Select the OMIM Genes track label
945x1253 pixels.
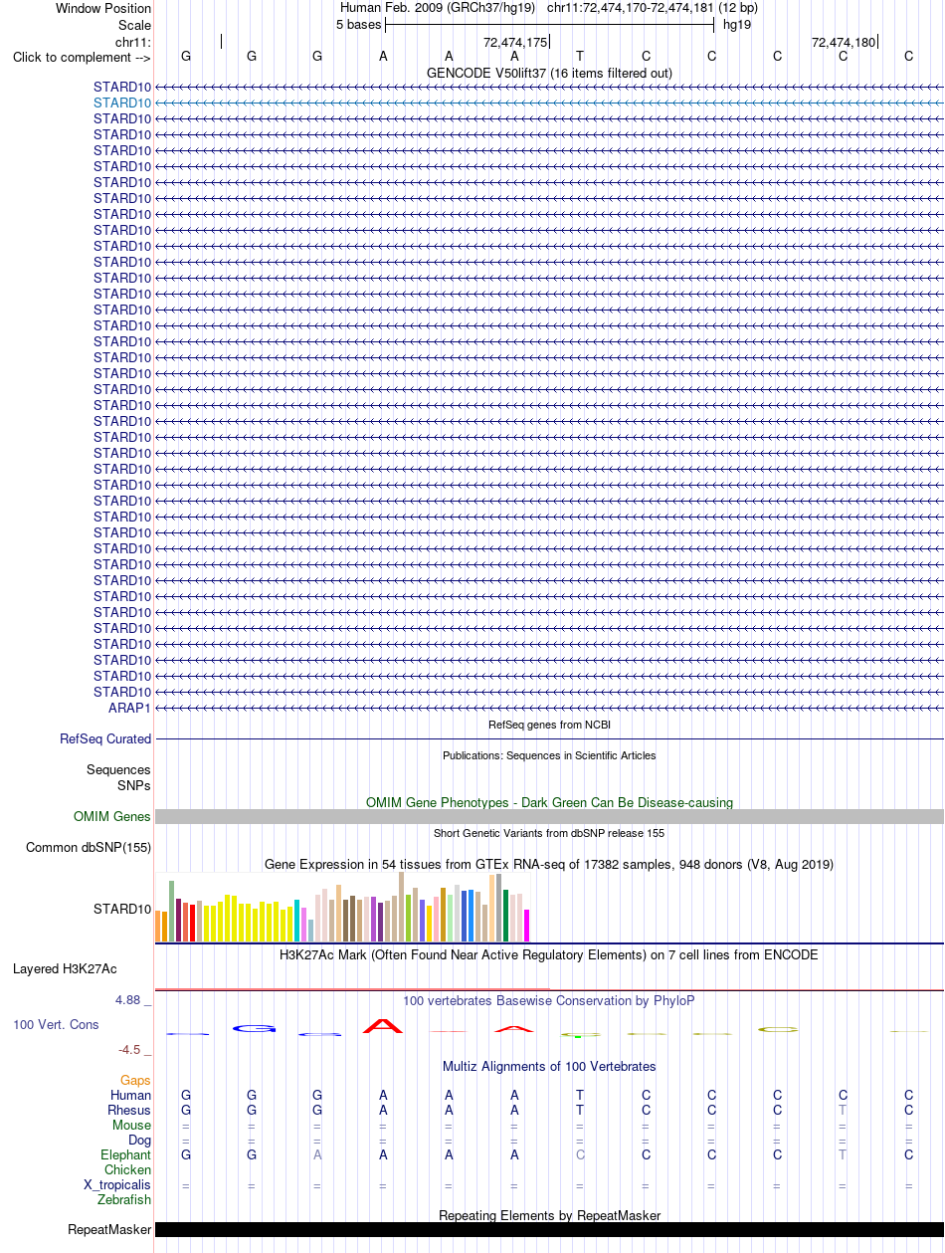[112, 817]
